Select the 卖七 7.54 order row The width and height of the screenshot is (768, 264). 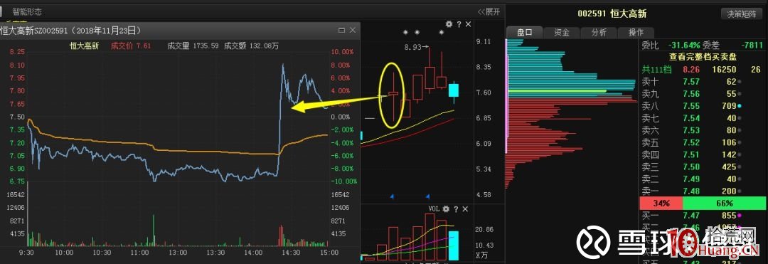click(x=703, y=118)
